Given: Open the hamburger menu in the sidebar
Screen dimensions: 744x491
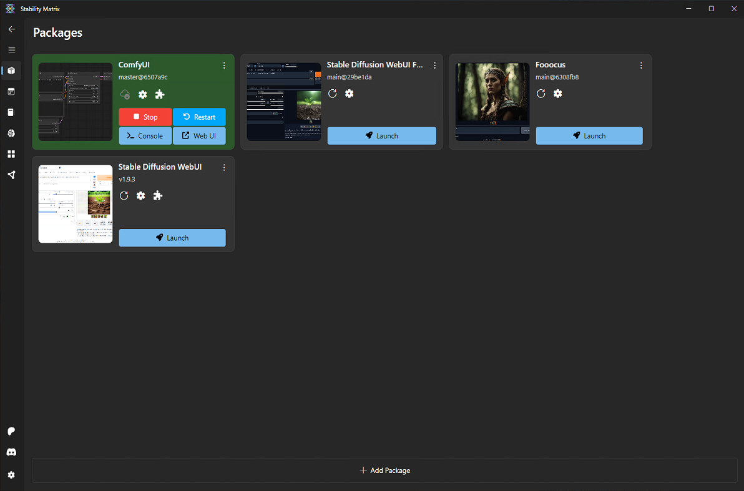Looking at the screenshot, I should click(x=11, y=50).
